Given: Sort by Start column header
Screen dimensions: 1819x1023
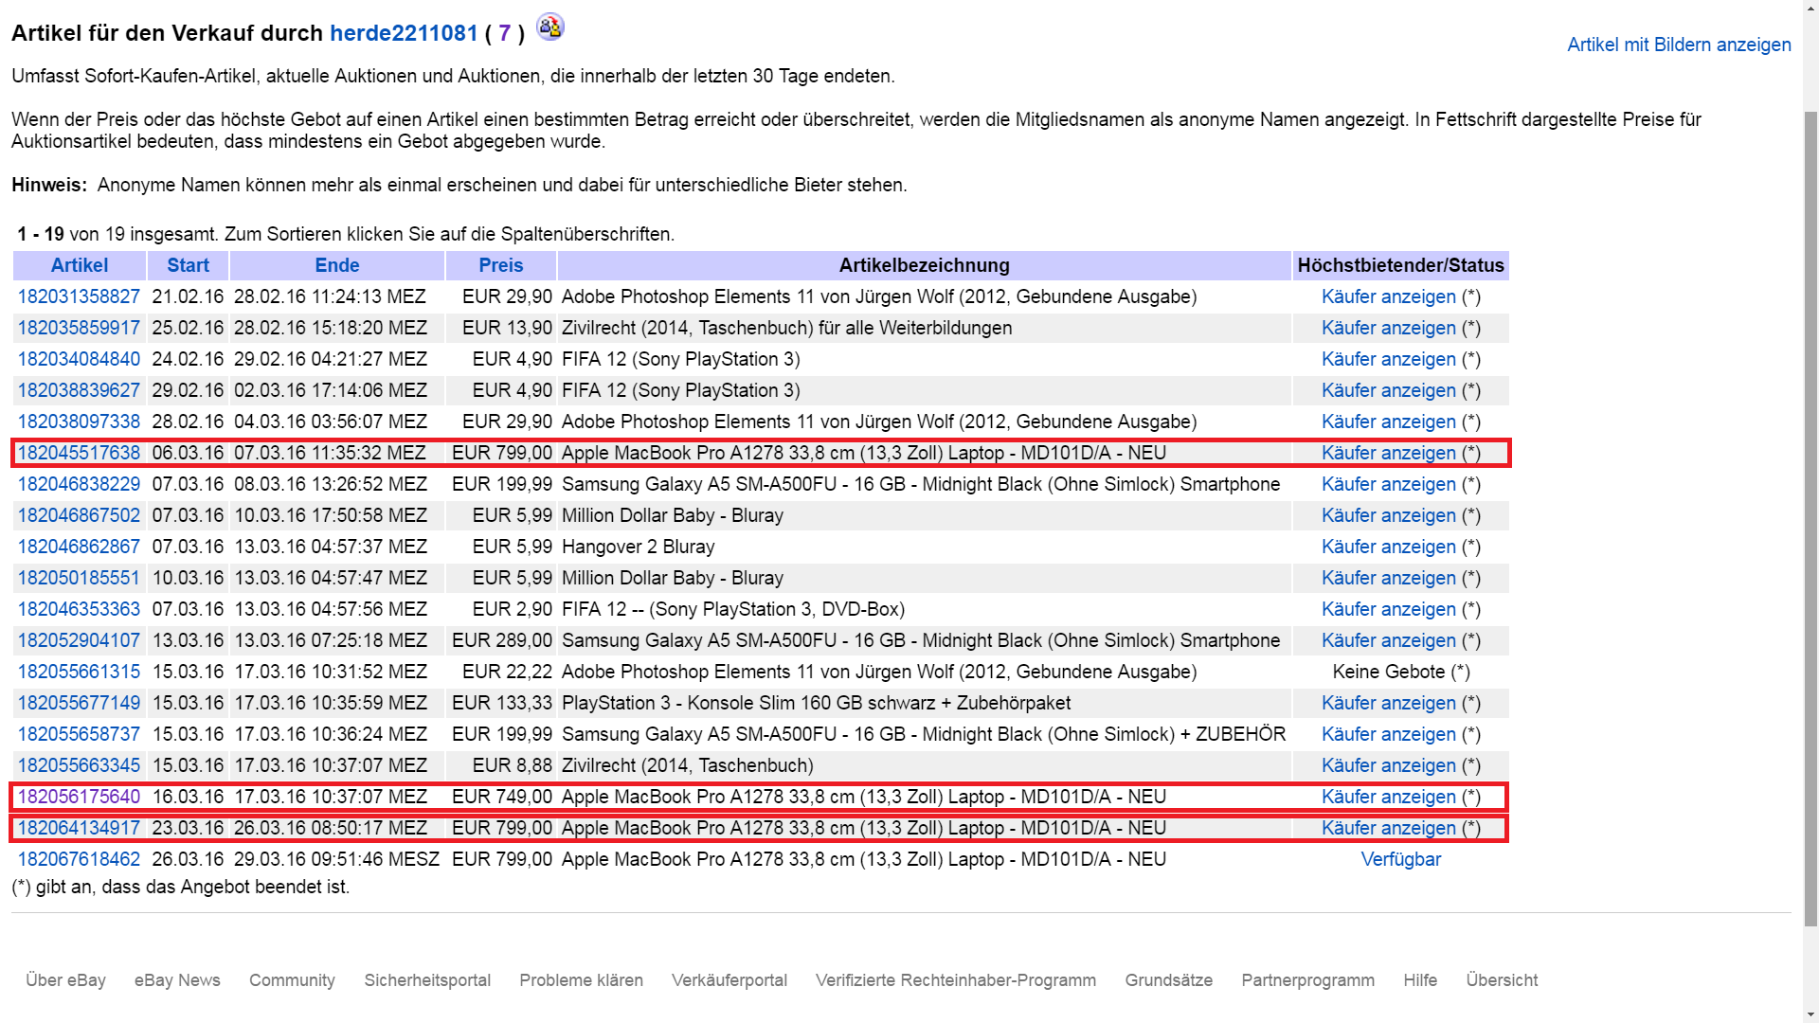Looking at the screenshot, I should click(x=188, y=265).
